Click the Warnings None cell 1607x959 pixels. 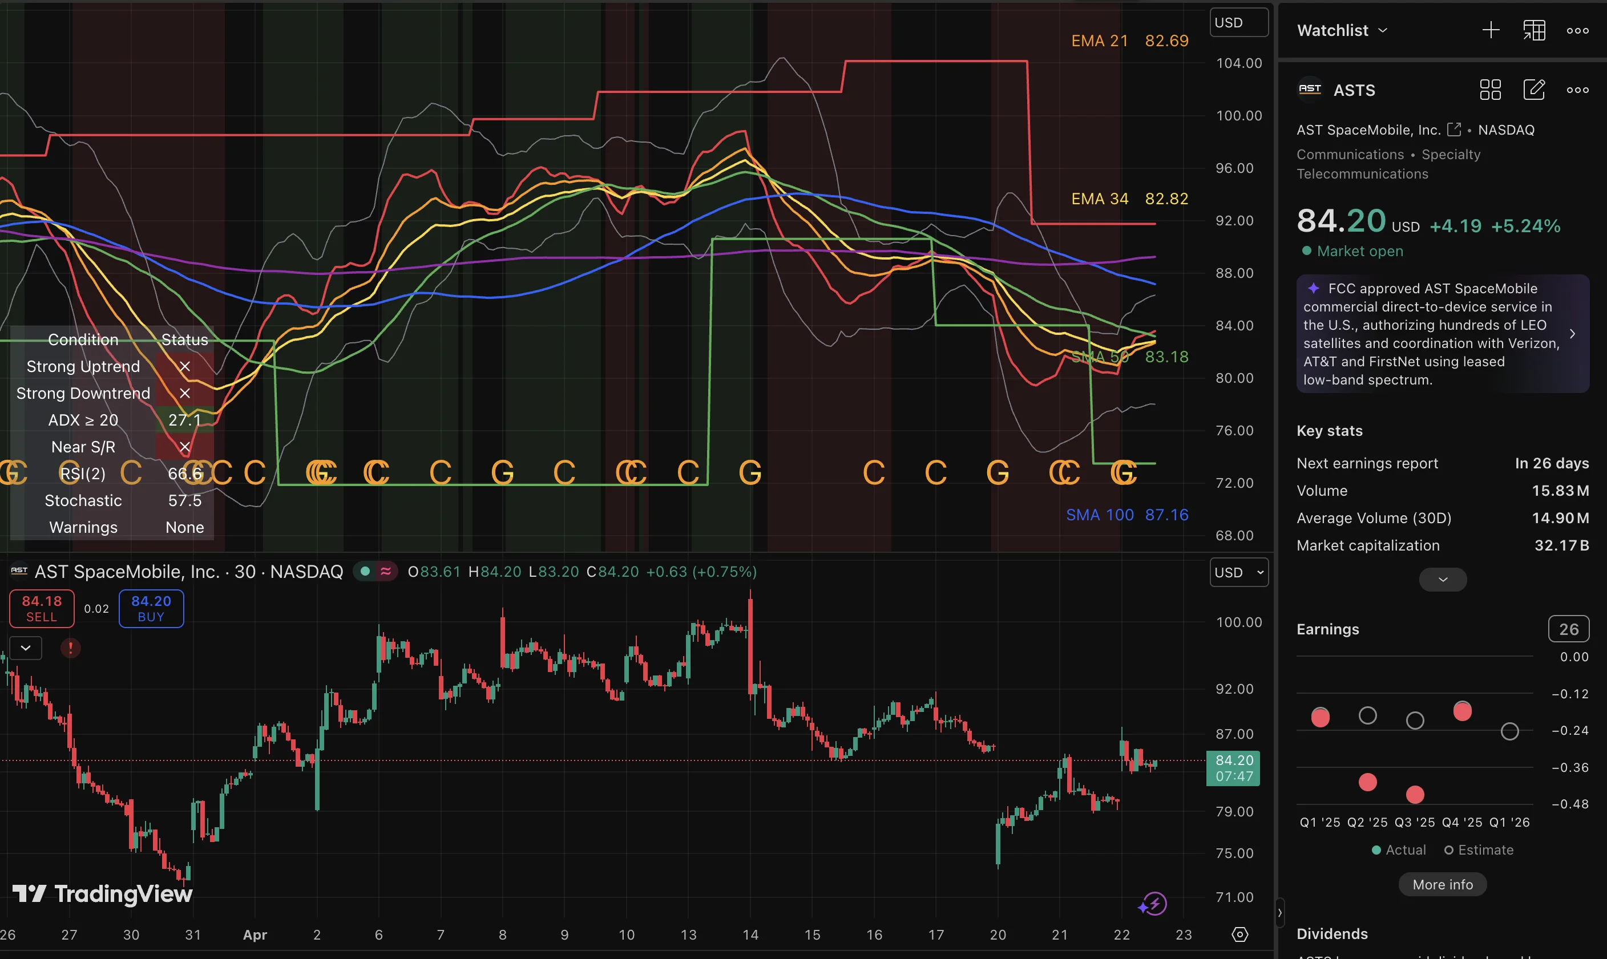click(184, 527)
